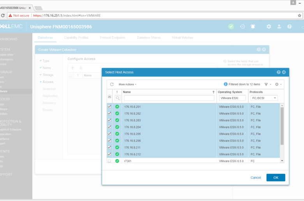Image resolution: width=304 pixels, height=201 pixels.
Task: Uncheck host 176.16.8.211
Action: [x=110, y=147]
